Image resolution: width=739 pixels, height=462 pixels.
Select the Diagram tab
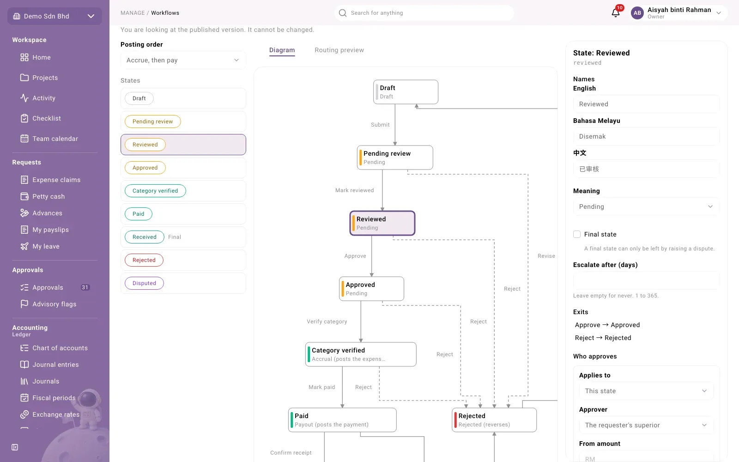pos(282,50)
